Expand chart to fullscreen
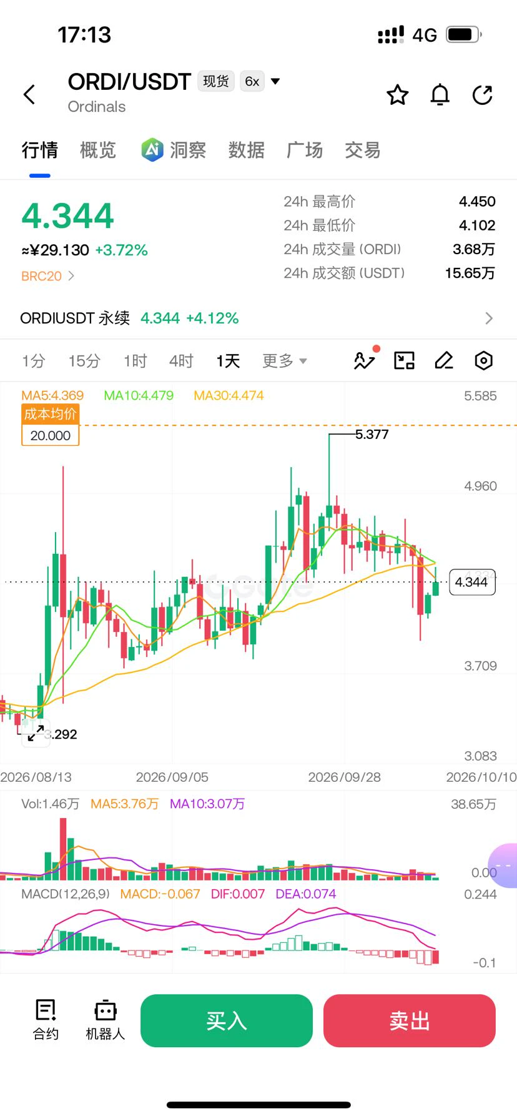The width and height of the screenshot is (517, 1119). point(36,733)
